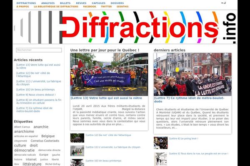This screenshot has height=166, width=250.
Task: Select the Europe tag
Action: 44,155
